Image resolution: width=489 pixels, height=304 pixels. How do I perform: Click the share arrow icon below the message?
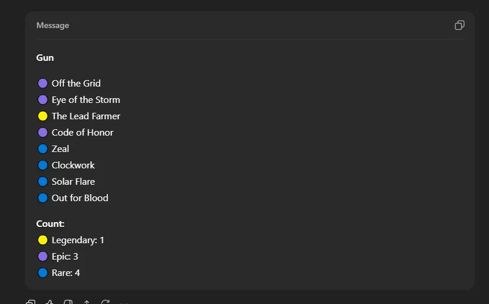click(87, 302)
